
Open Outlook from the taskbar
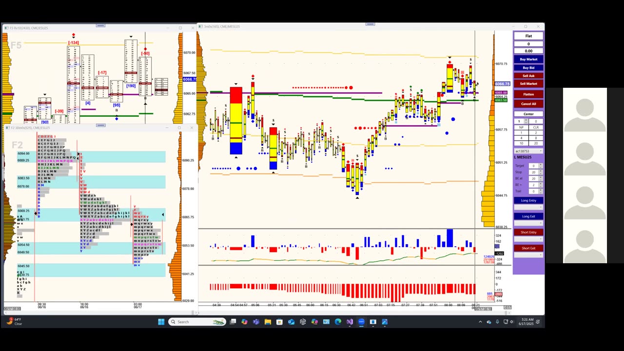click(x=291, y=322)
